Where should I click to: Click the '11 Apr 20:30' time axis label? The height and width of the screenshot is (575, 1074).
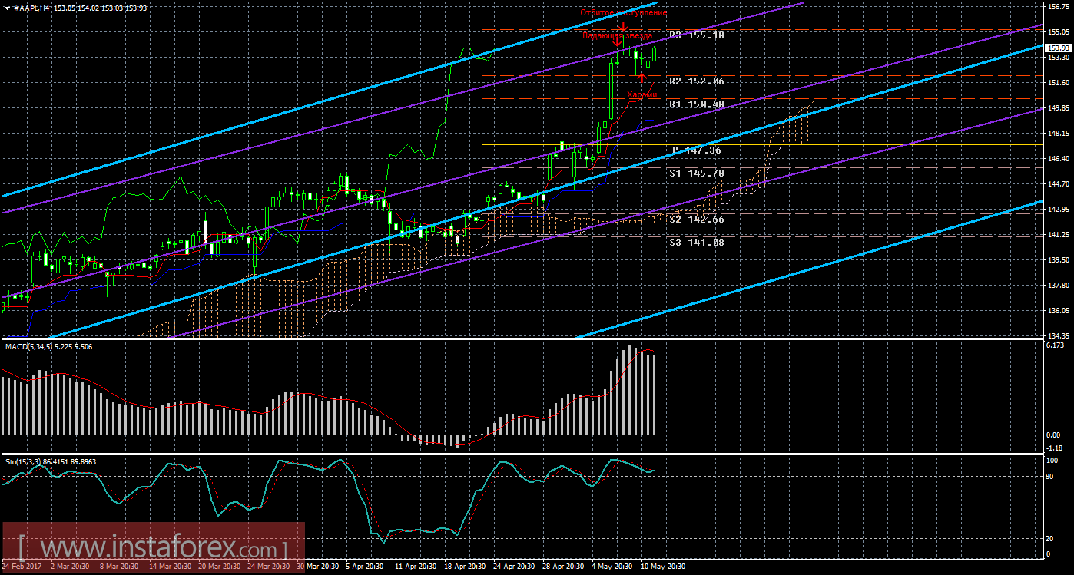coord(415,567)
